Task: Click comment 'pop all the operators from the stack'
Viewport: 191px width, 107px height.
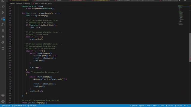Action: click(x=42, y=100)
